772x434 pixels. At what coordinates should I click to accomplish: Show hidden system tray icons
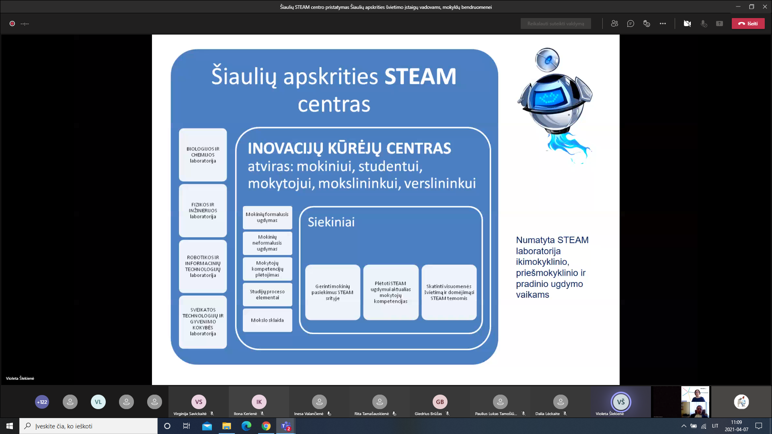[684, 426]
